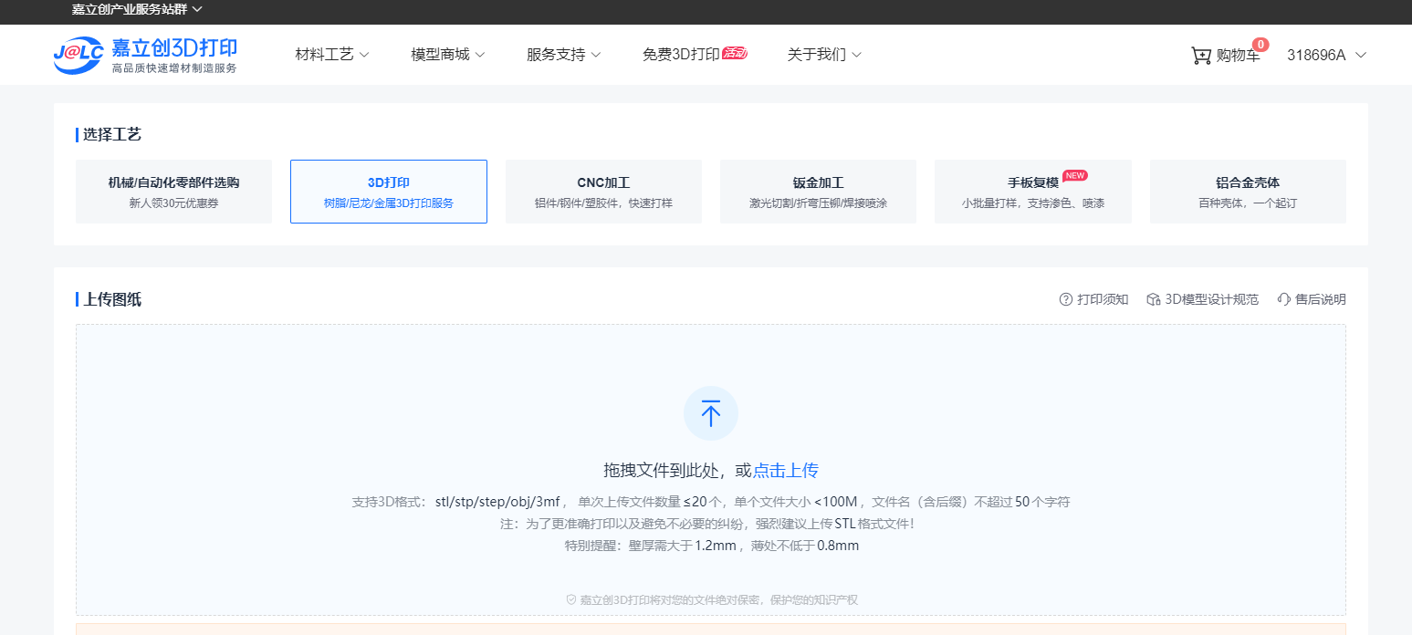Click the text 支持3D格式: stl/stp/step/obj/3mf
Viewport: 1412px width, 635px height.
click(455, 502)
